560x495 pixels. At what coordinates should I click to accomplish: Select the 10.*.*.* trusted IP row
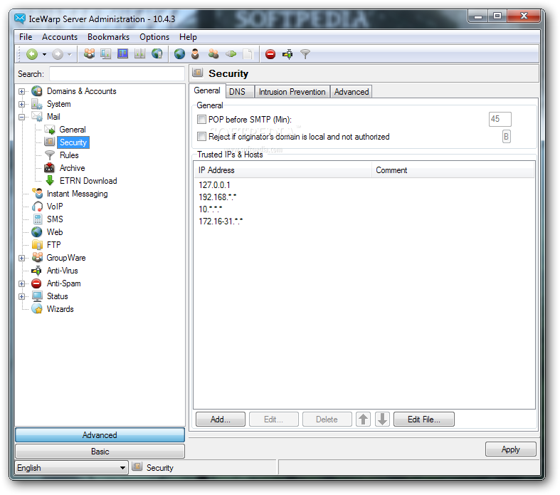pos(211,209)
